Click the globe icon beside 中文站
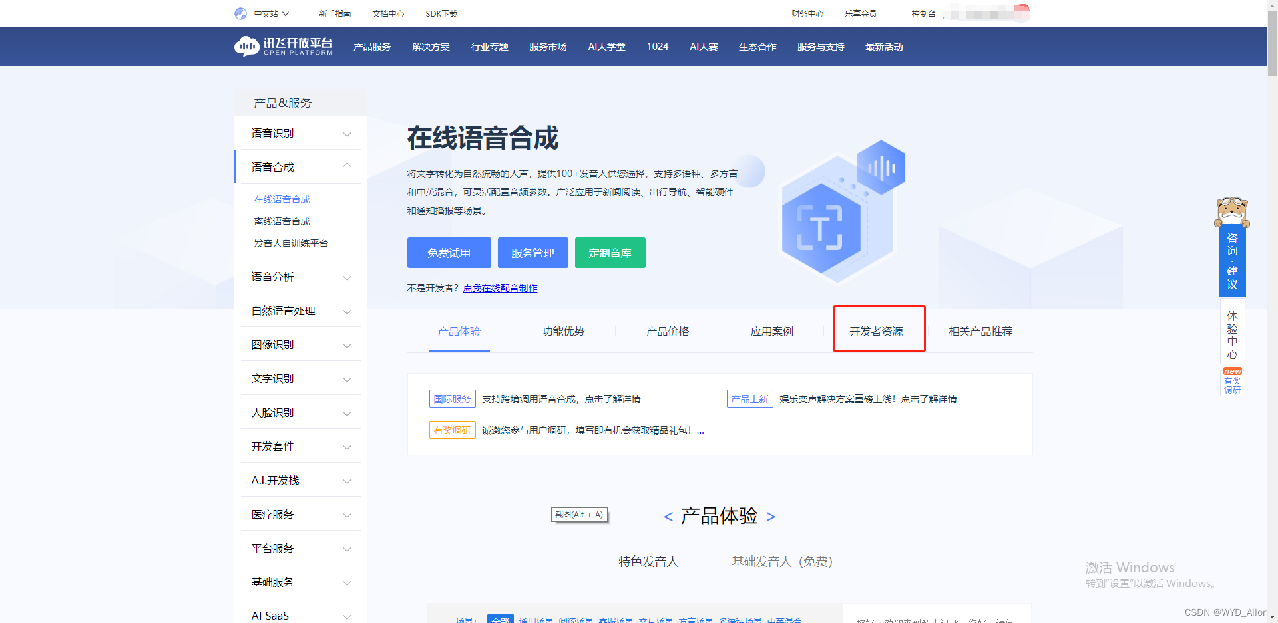 tap(240, 13)
